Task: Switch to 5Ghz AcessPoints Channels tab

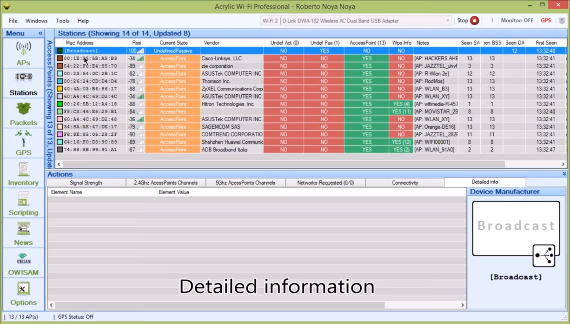Action: coord(245,183)
